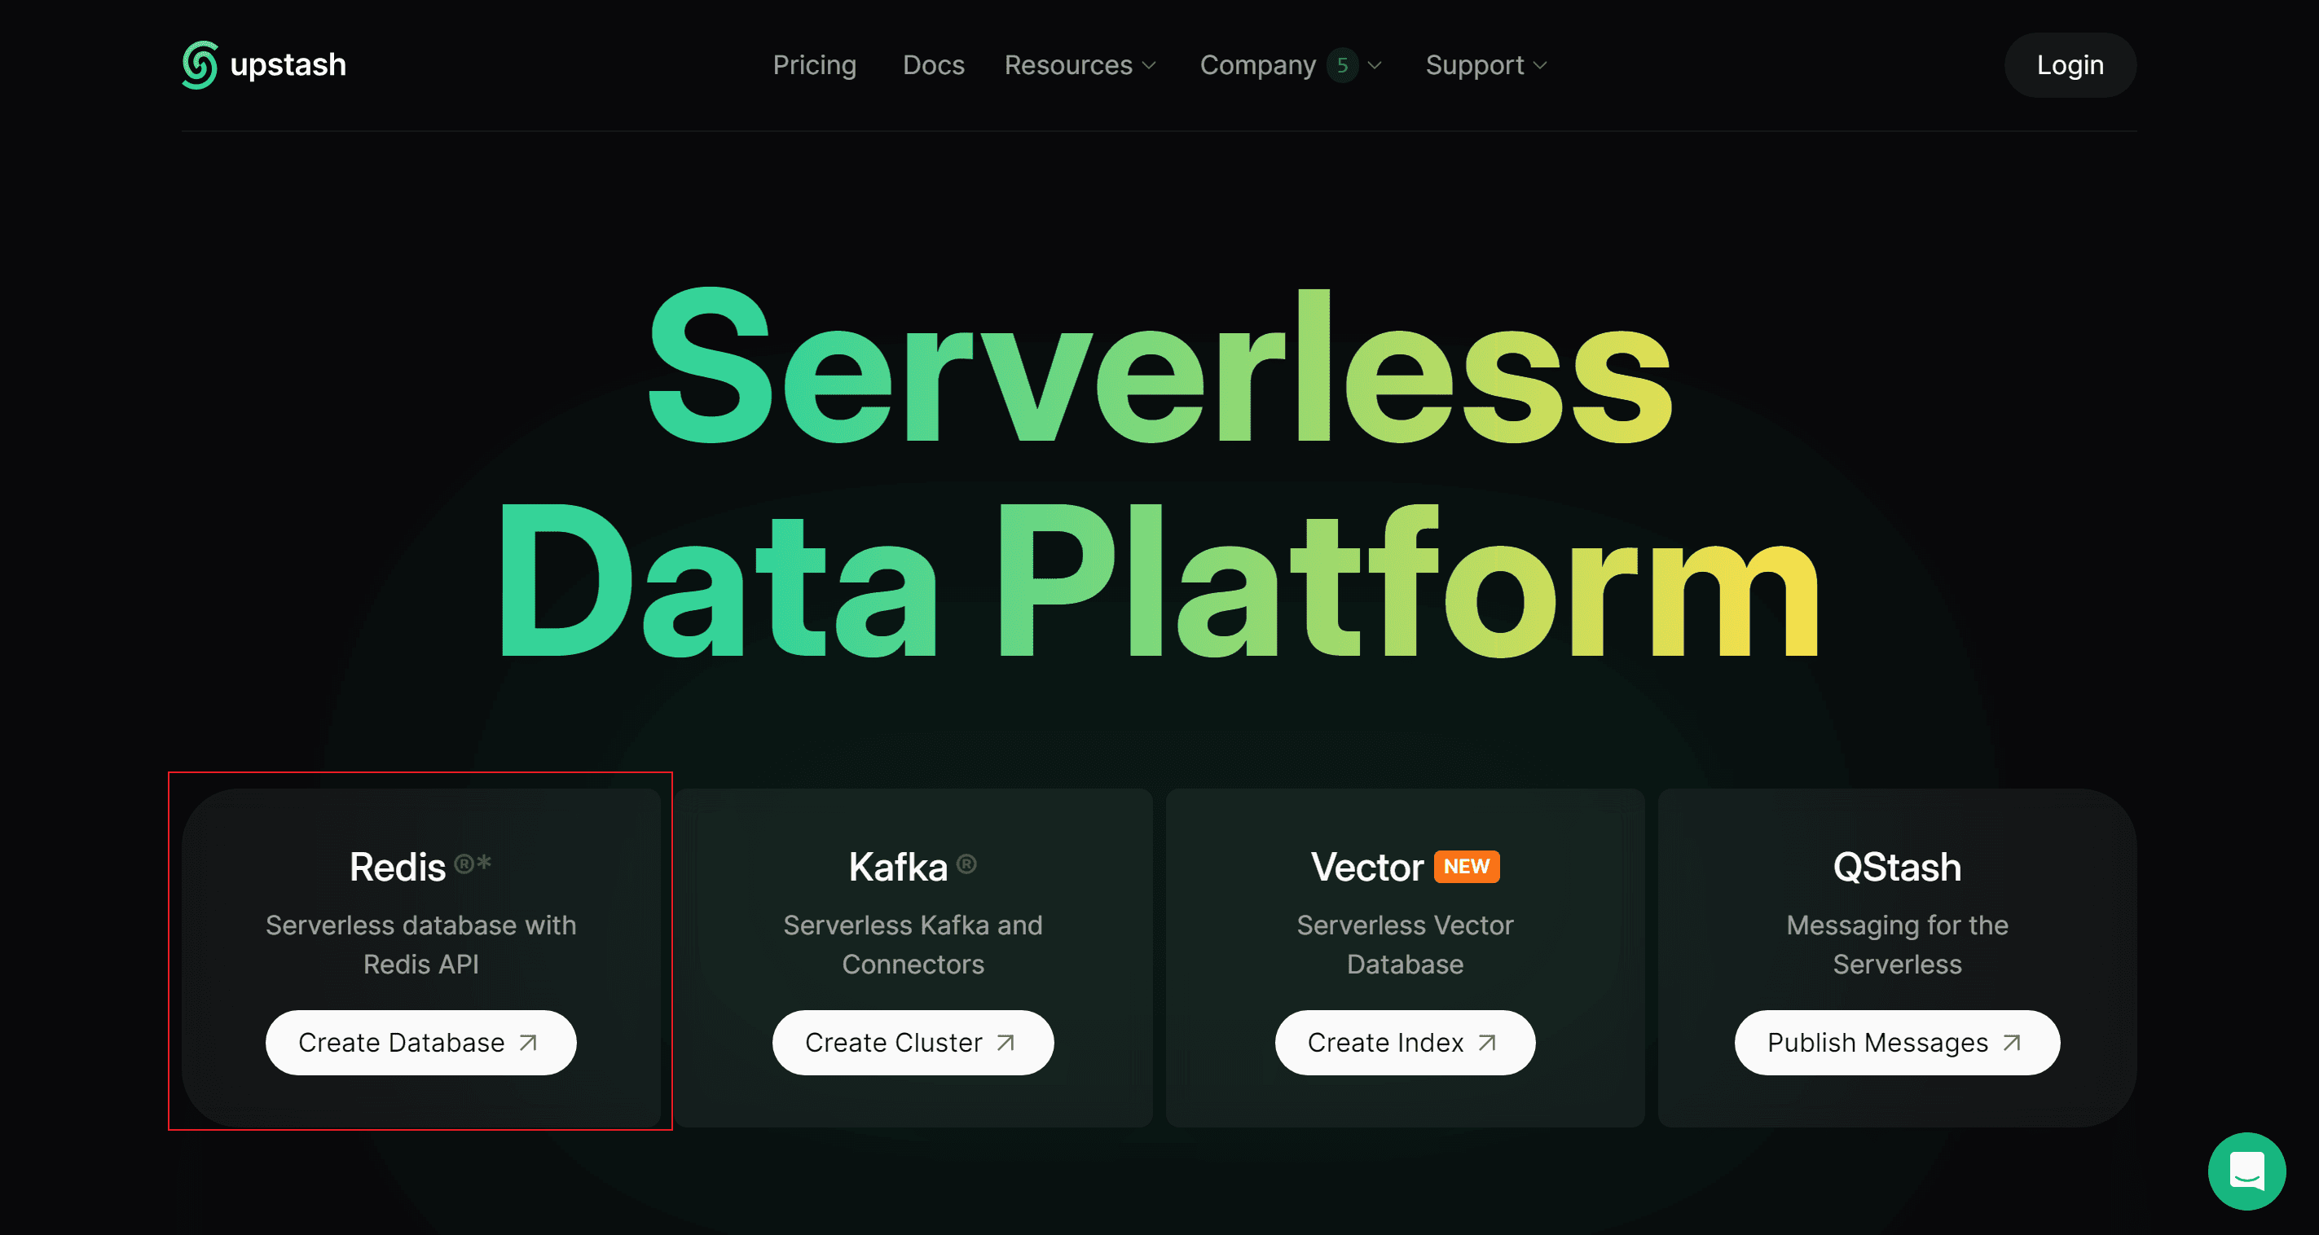The width and height of the screenshot is (2319, 1235).
Task: Click the QStash card title
Action: [x=1897, y=867]
